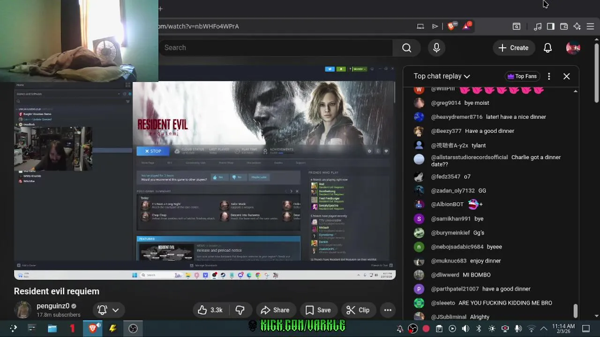Open a new browser tab with plus

click(160, 8)
